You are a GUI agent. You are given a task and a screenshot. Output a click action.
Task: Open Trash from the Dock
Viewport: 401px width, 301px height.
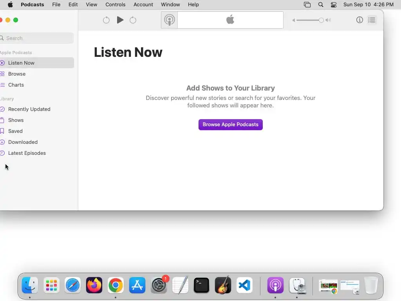tap(371, 285)
